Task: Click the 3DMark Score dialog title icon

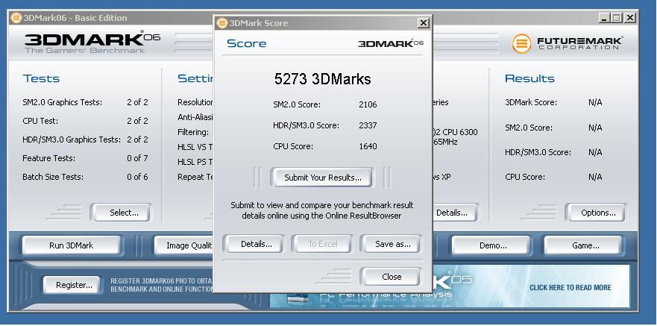Action: (222, 23)
